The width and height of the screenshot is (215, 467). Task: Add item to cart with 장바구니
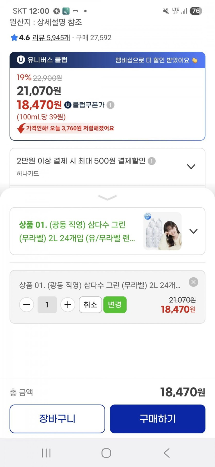(57, 419)
